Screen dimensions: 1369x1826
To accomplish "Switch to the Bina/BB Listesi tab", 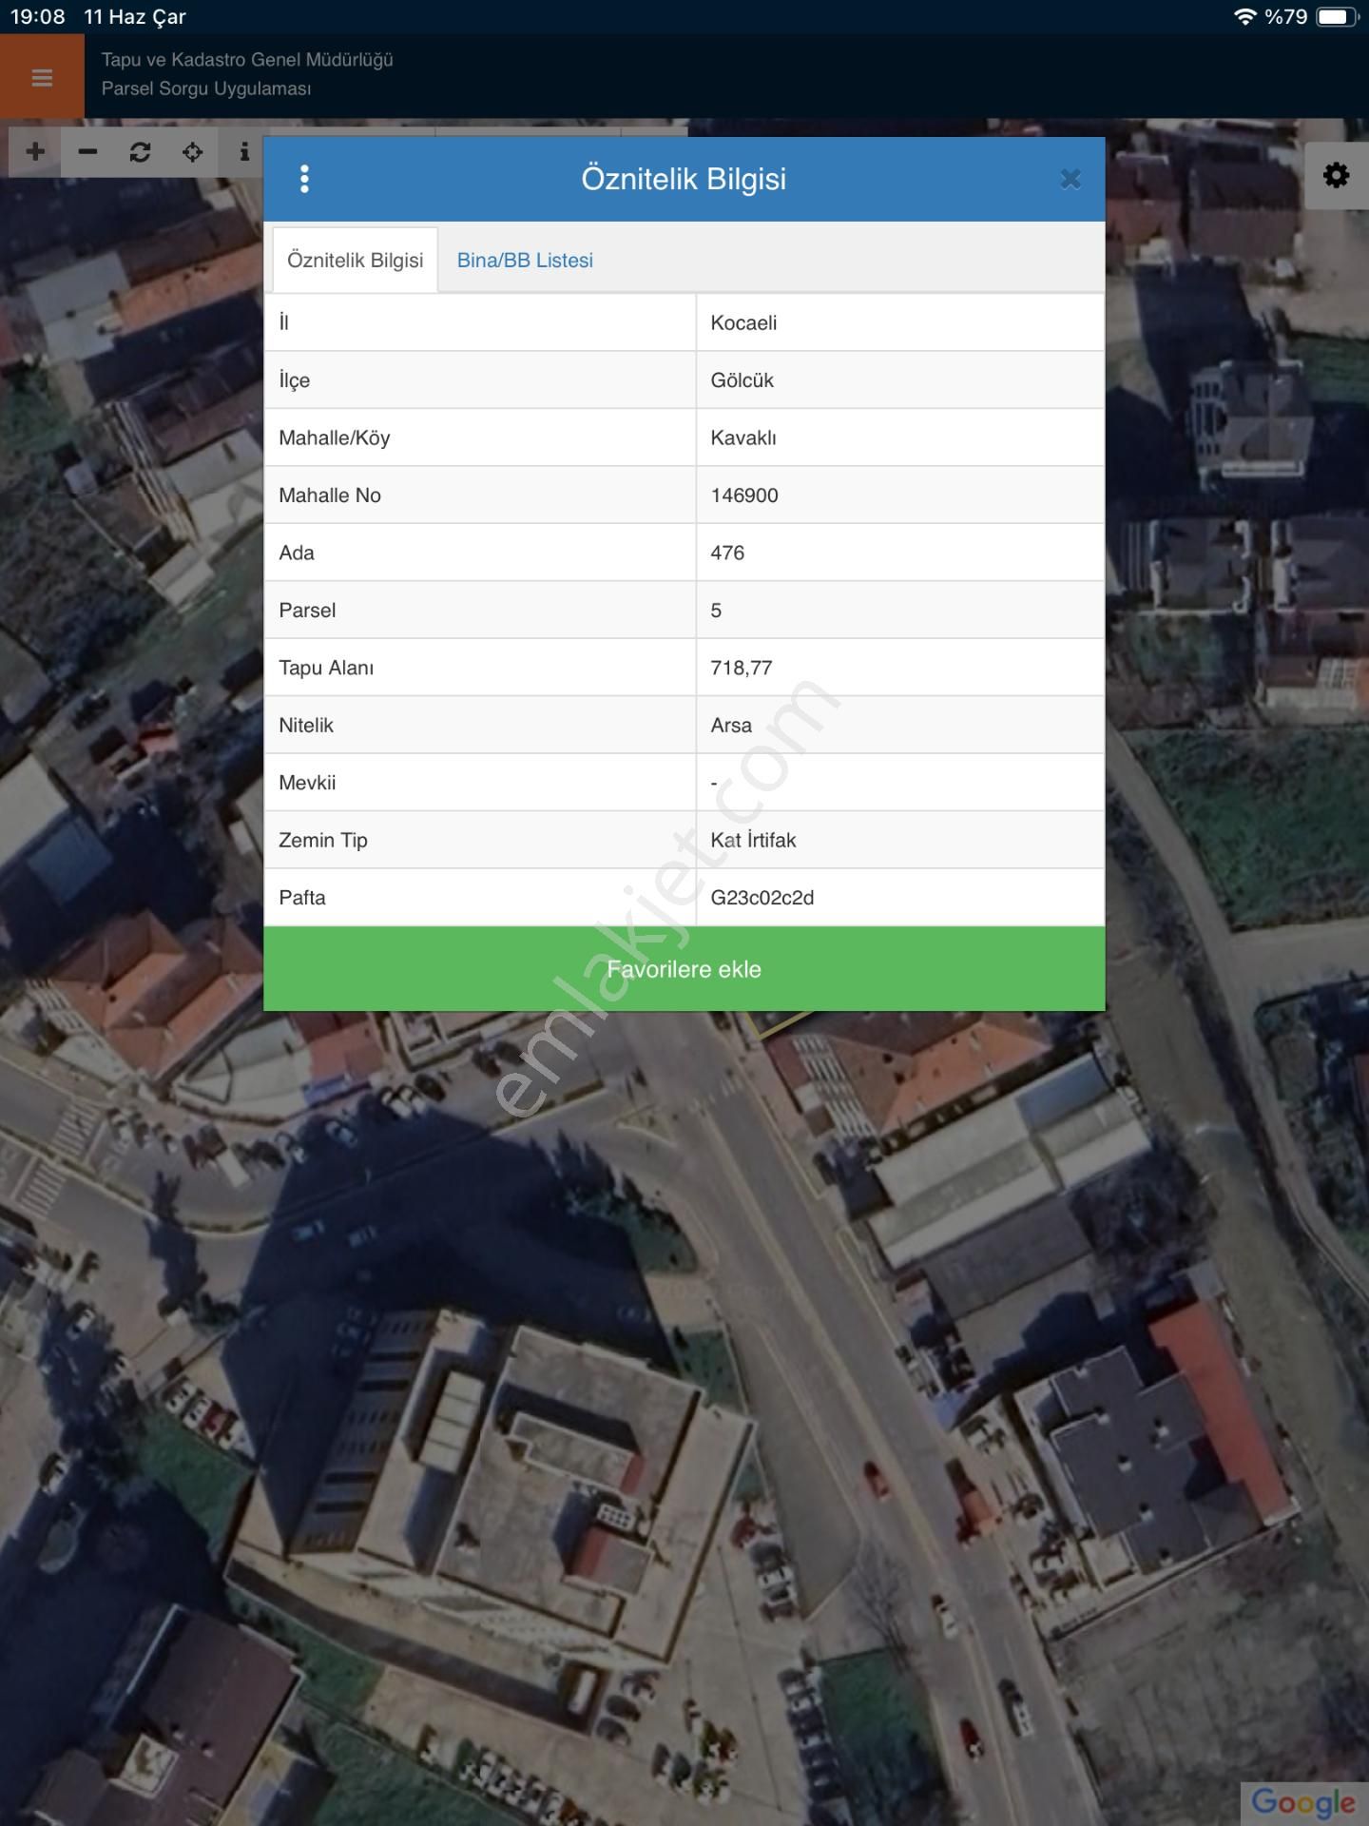I will pos(525,261).
